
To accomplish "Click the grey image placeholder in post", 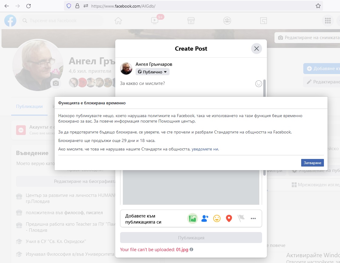I will 191,187.
